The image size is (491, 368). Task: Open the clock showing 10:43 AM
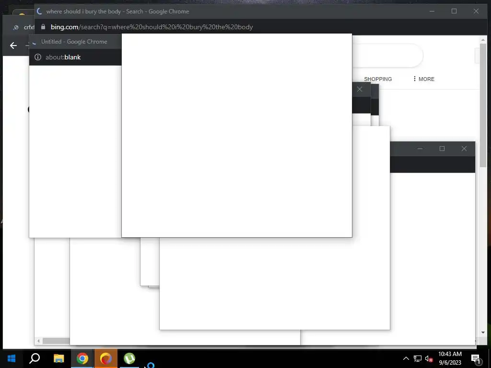(x=450, y=358)
